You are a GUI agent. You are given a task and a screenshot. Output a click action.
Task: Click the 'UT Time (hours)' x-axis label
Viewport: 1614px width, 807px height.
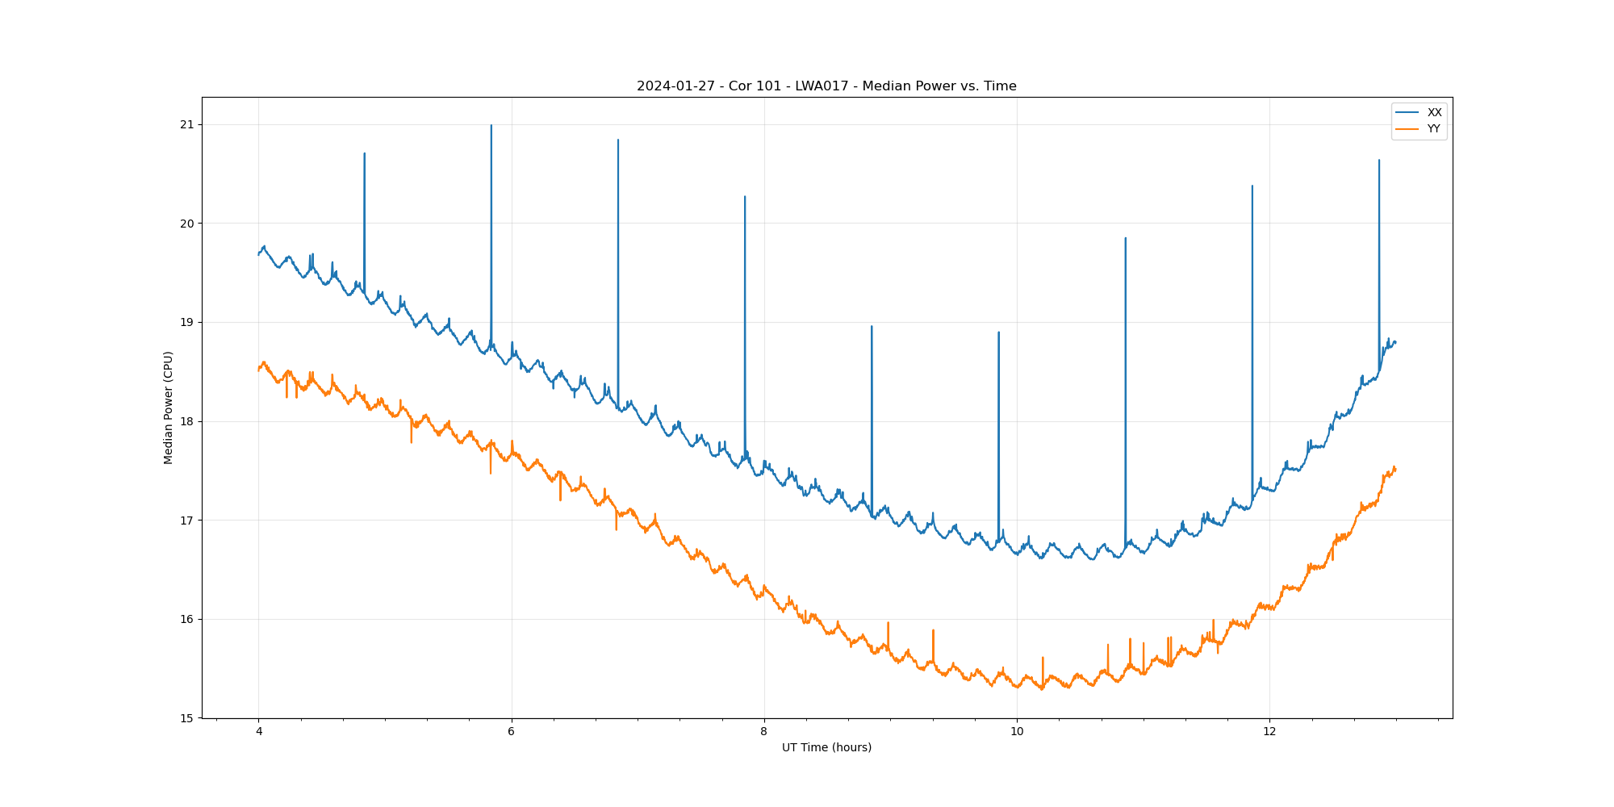tap(826, 747)
